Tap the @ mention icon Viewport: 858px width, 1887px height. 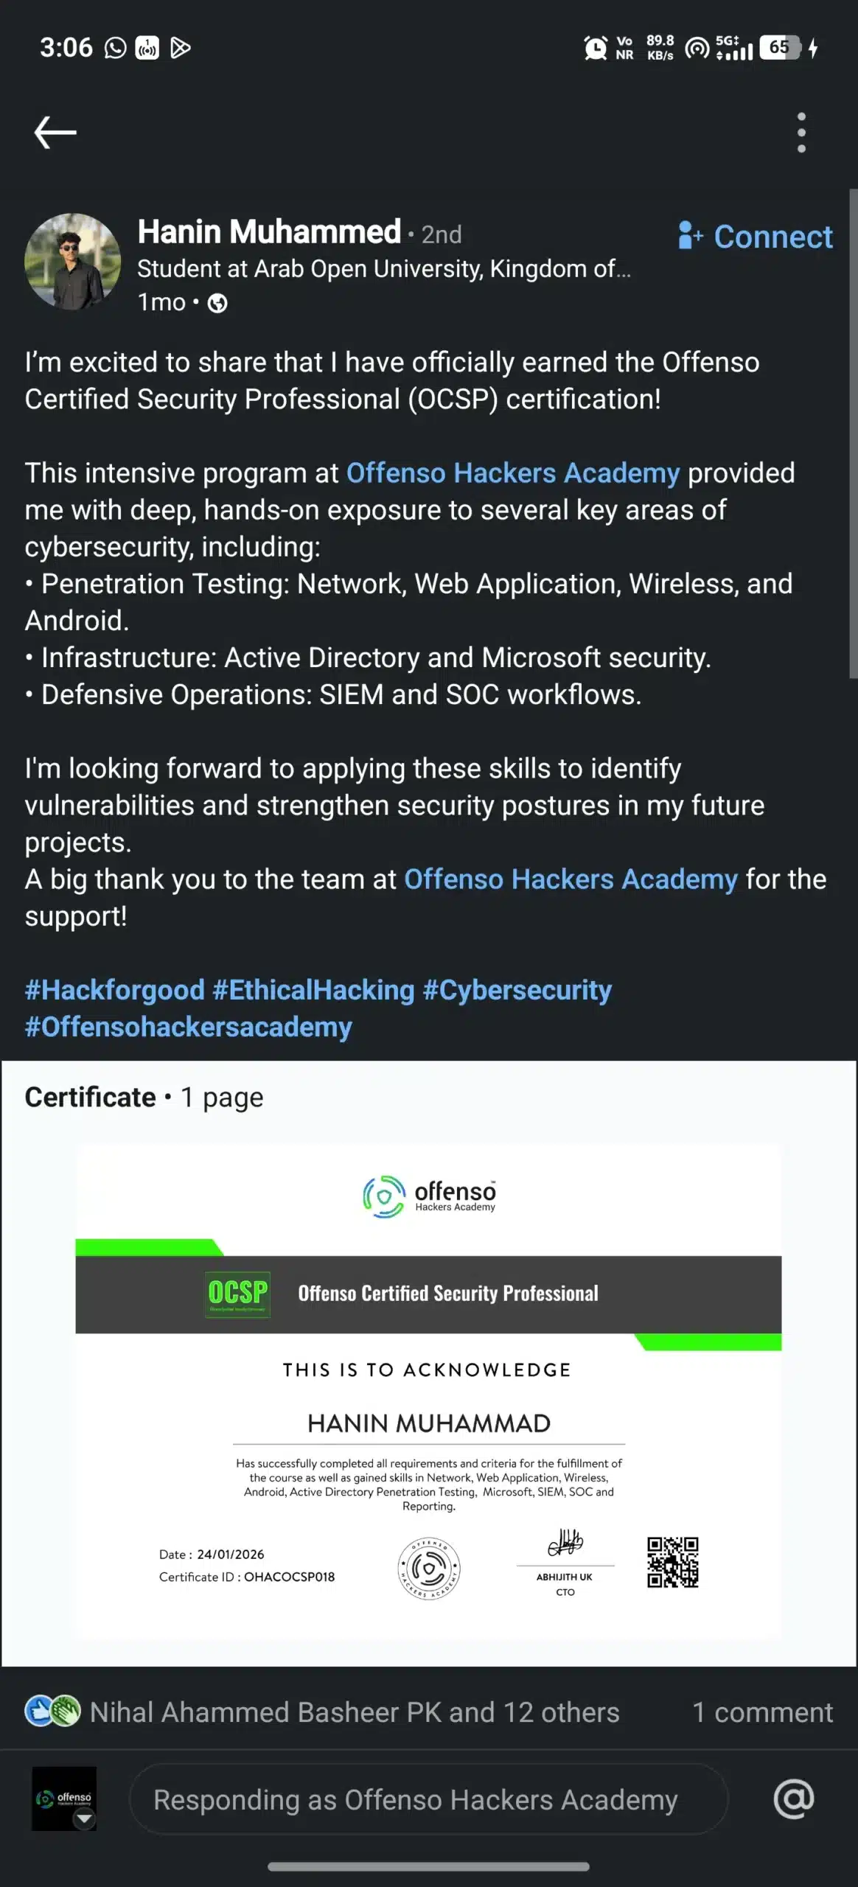point(793,1799)
